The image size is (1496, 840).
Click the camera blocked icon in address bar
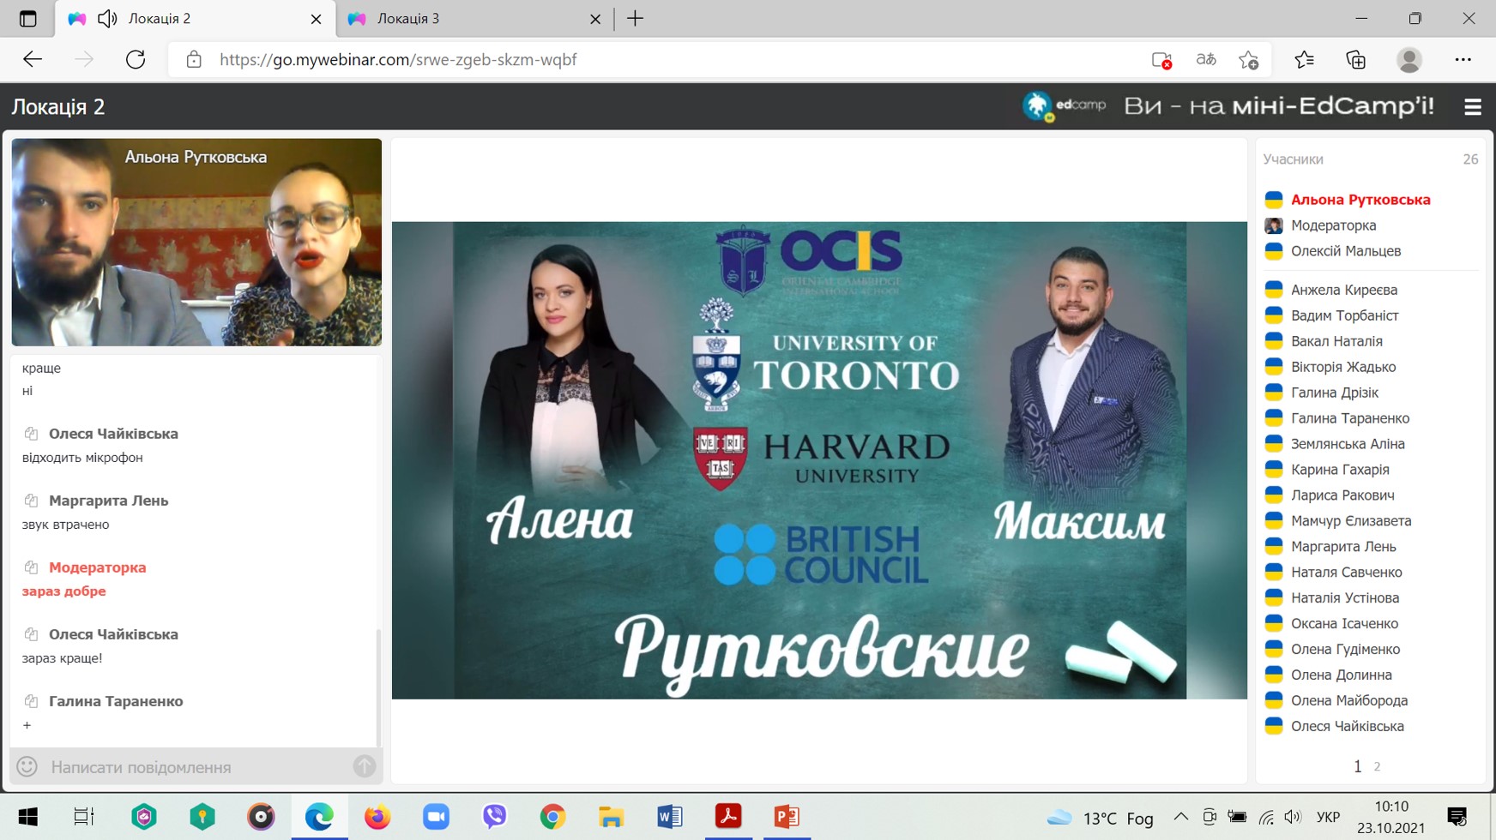point(1161,59)
